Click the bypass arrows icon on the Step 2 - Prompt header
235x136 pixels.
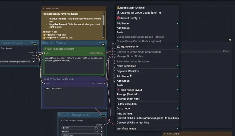101,43
